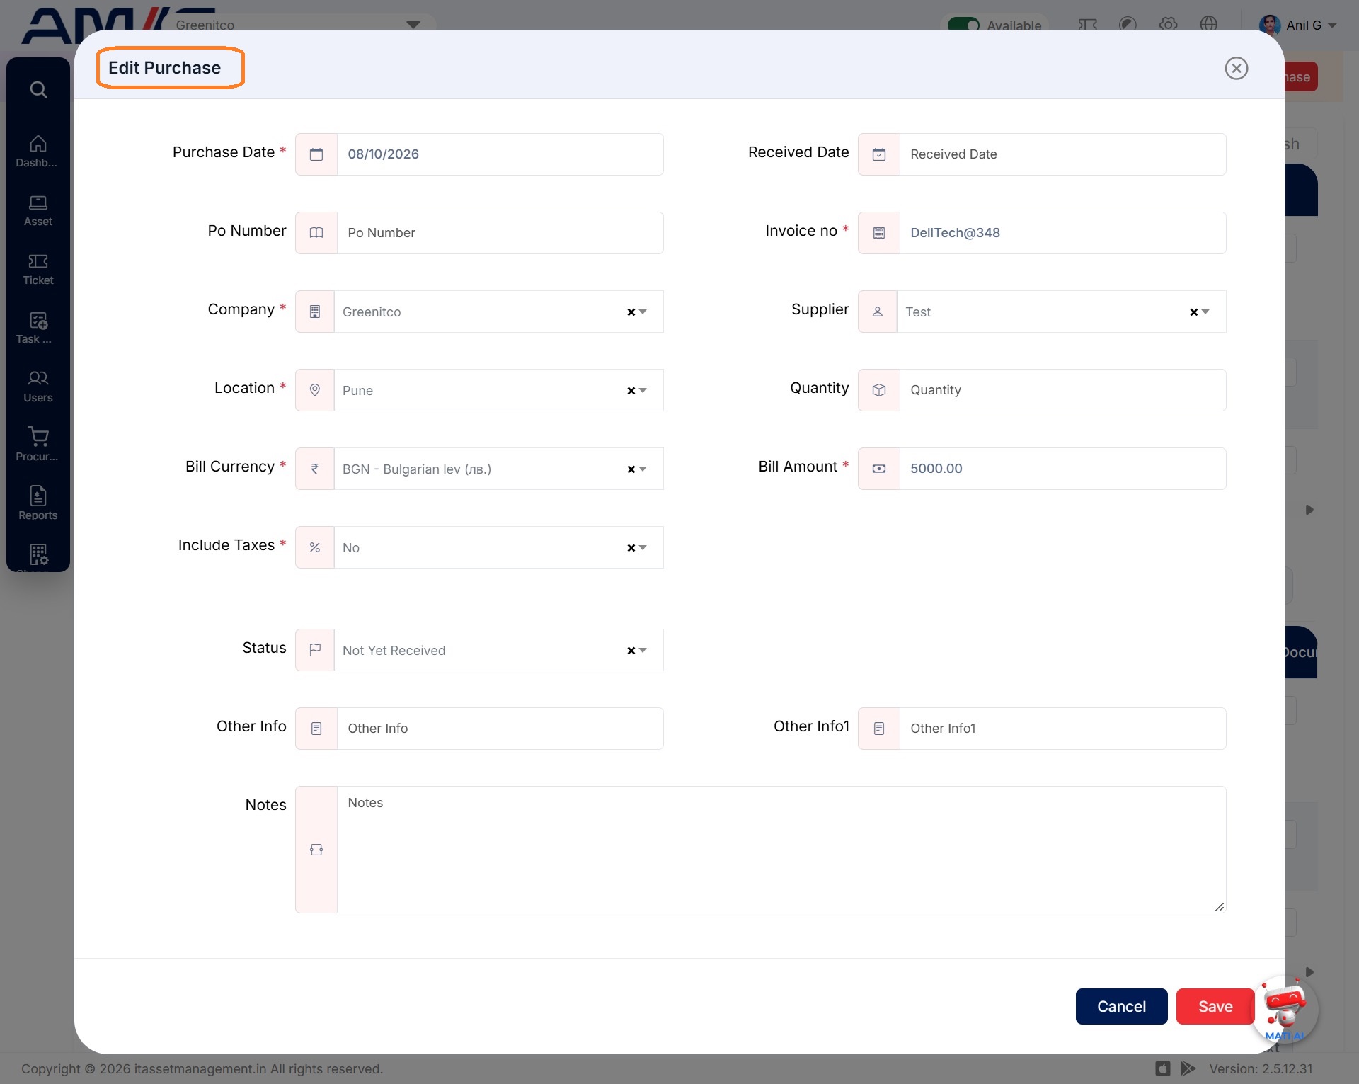Image resolution: width=1359 pixels, height=1084 pixels.
Task: Open Users from the sidebar
Action: click(38, 387)
